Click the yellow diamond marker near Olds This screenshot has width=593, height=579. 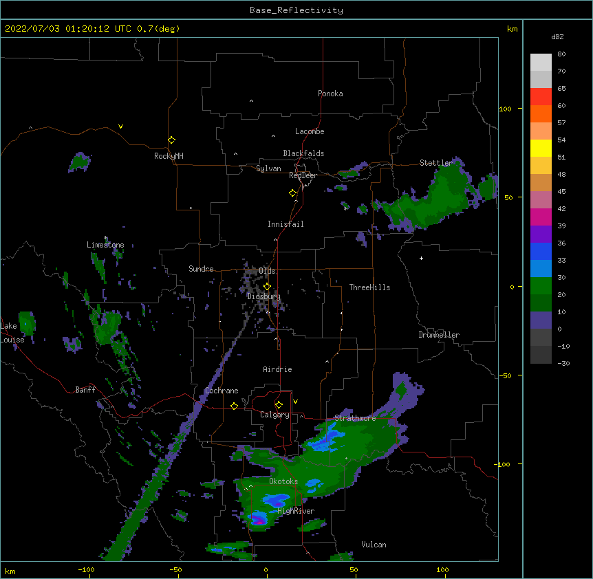coord(267,287)
